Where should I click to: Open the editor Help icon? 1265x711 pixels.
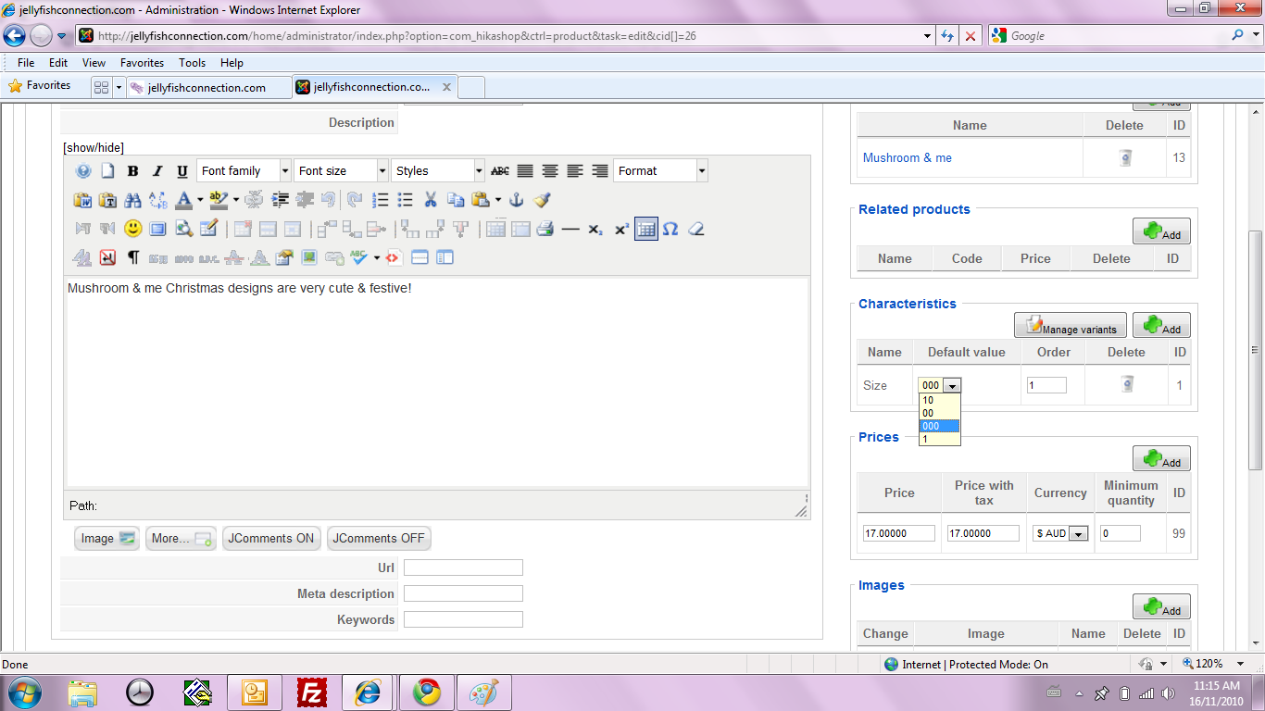click(83, 171)
